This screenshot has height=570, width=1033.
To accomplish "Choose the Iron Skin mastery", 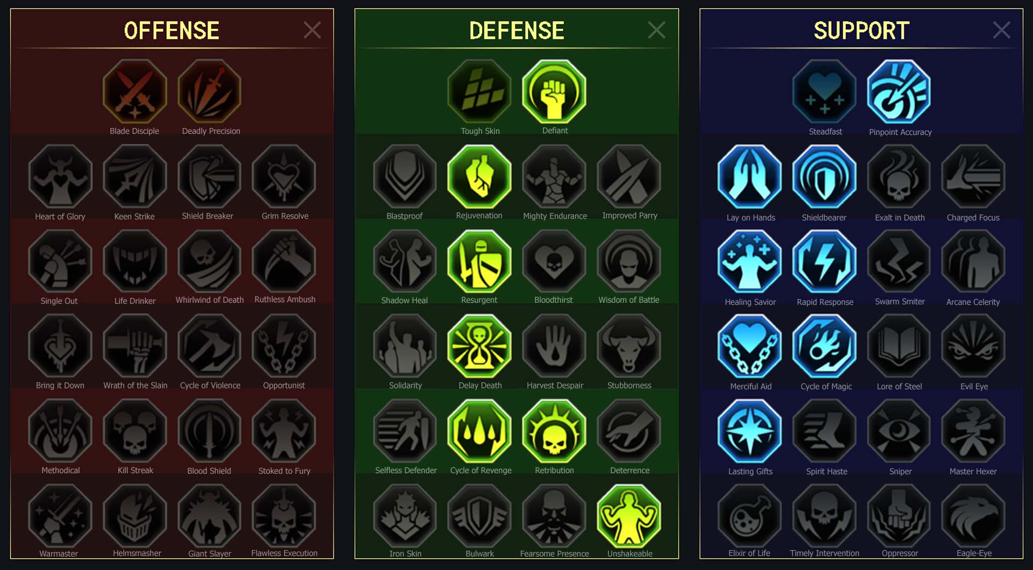I will (405, 516).
